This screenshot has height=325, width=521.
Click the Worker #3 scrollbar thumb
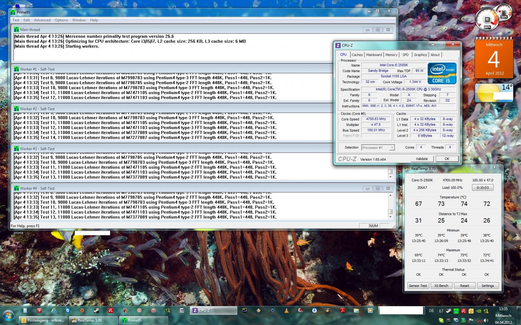[390, 172]
